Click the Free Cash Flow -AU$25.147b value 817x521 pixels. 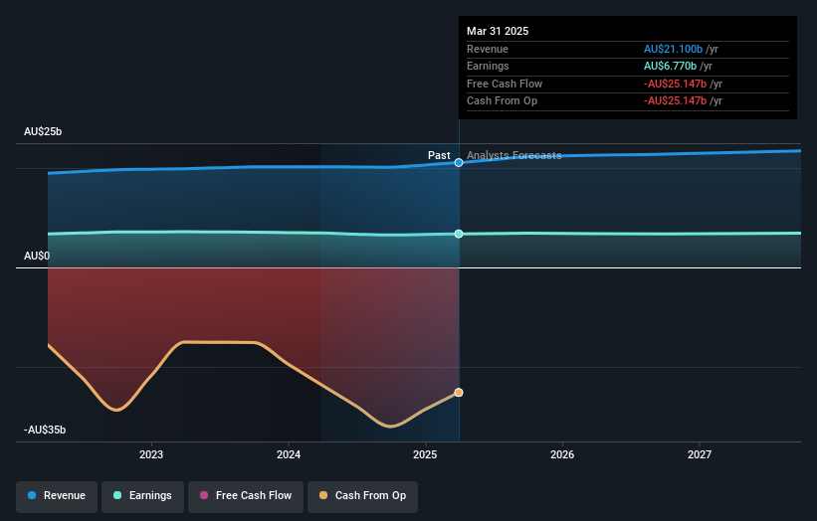(x=676, y=84)
